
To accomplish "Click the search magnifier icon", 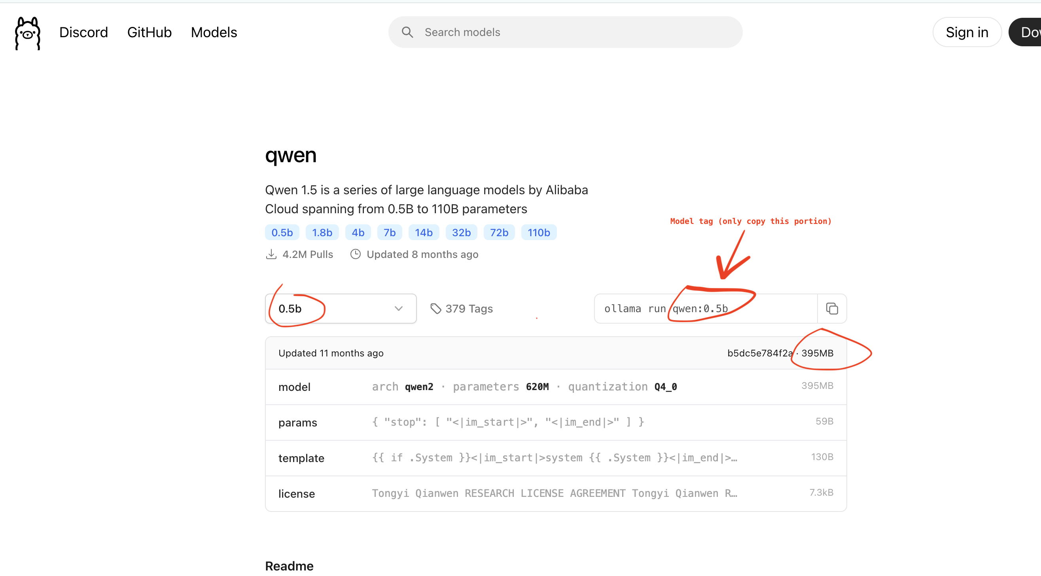I will click(x=407, y=32).
